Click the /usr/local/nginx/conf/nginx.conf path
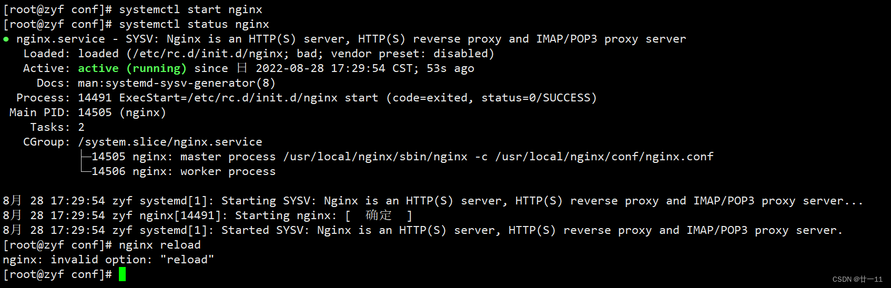 (x=604, y=157)
